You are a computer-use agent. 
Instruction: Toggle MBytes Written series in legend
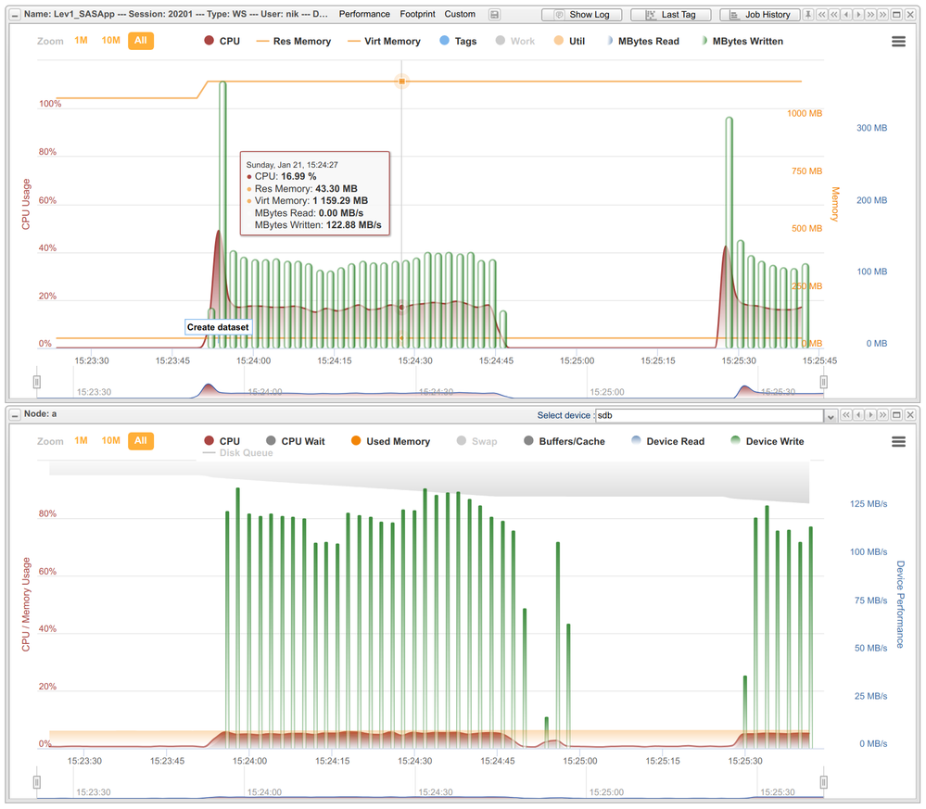click(742, 42)
